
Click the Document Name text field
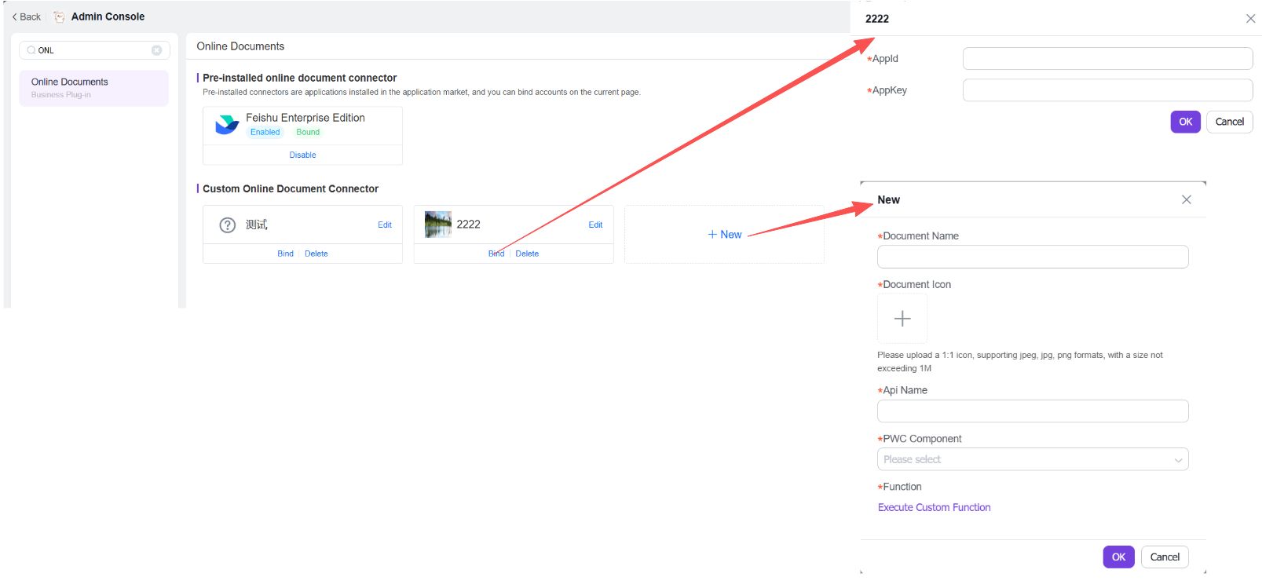coord(1032,257)
